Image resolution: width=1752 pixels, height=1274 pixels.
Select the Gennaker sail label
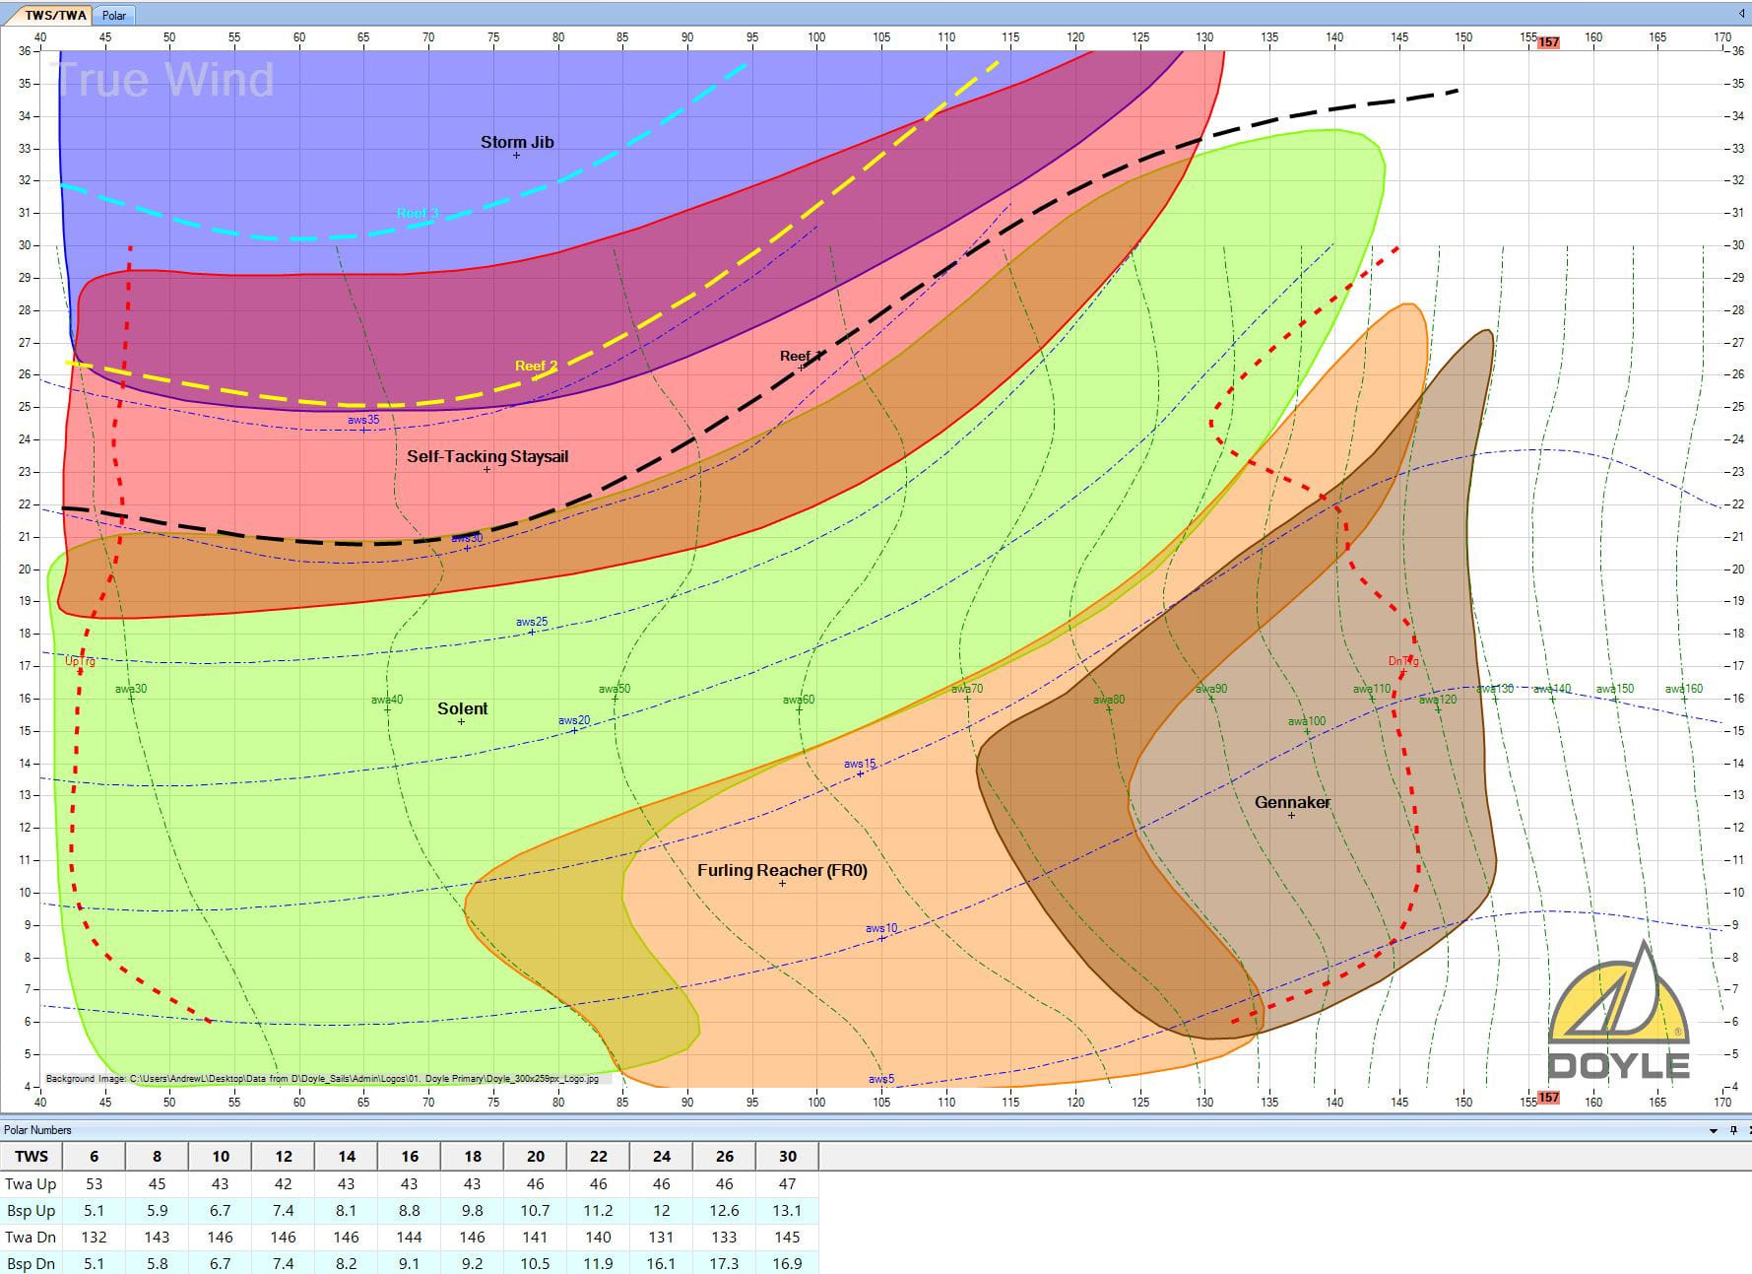tap(1292, 802)
